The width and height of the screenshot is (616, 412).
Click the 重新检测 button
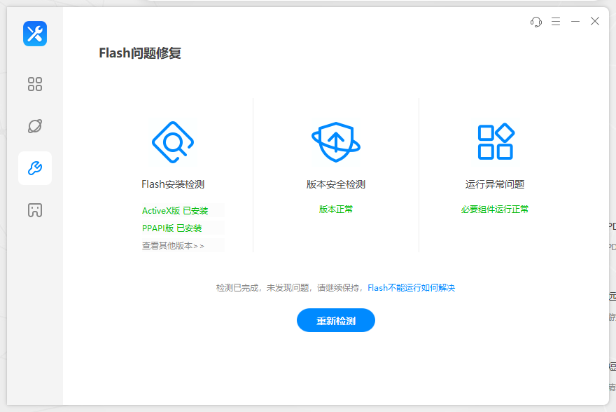click(336, 320)
